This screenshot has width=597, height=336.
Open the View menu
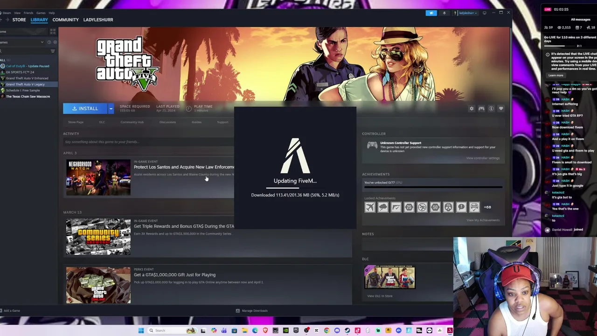17,13
